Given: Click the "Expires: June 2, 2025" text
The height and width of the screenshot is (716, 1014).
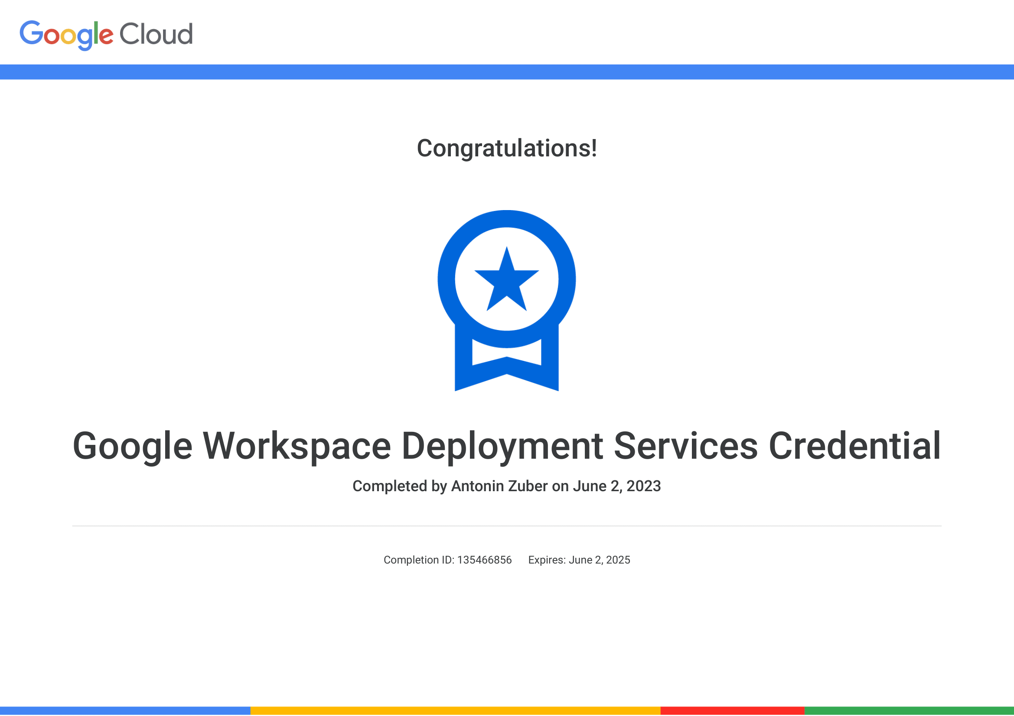Looking at the screenshot, I should click(579, 560).
